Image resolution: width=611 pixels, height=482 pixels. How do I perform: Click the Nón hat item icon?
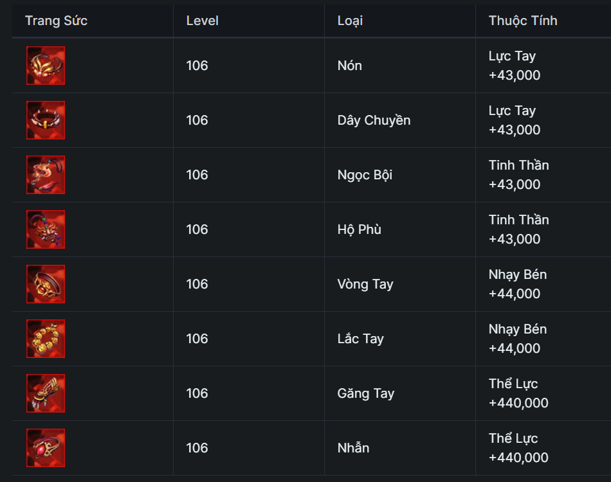coord(46,66)
